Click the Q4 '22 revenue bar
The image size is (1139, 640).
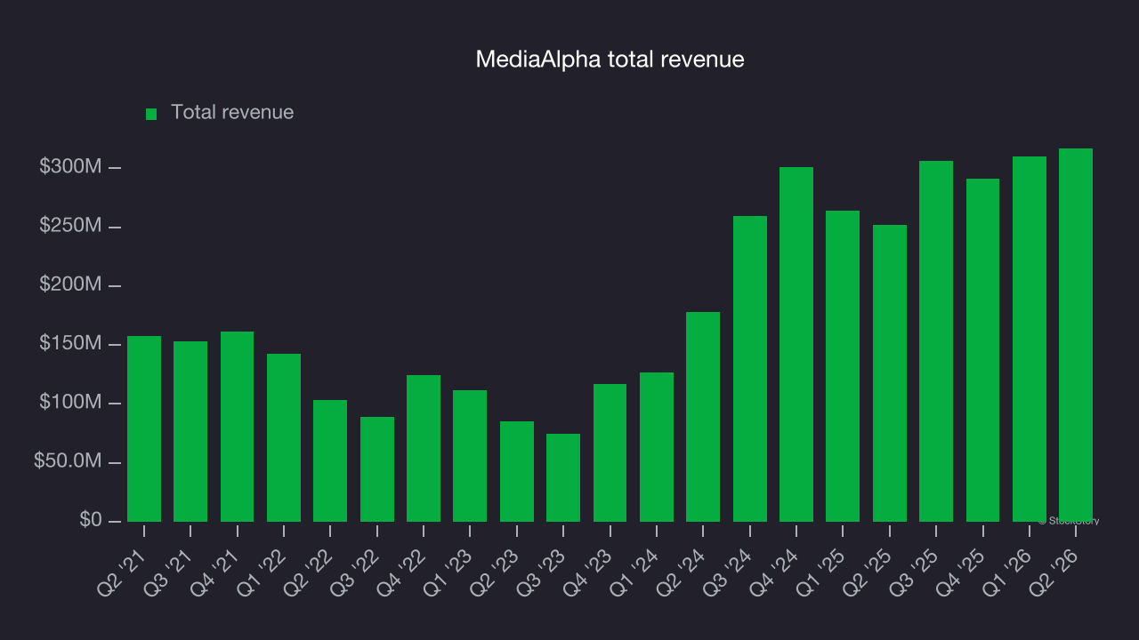(424, 448)
